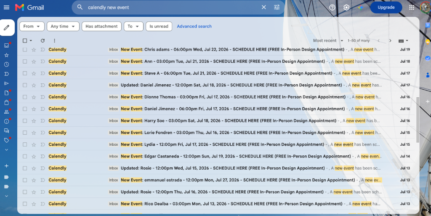Open the input tools keyboard dropdown
The image size is (431, 216).
pyautogui.click(x=403, y=41)
